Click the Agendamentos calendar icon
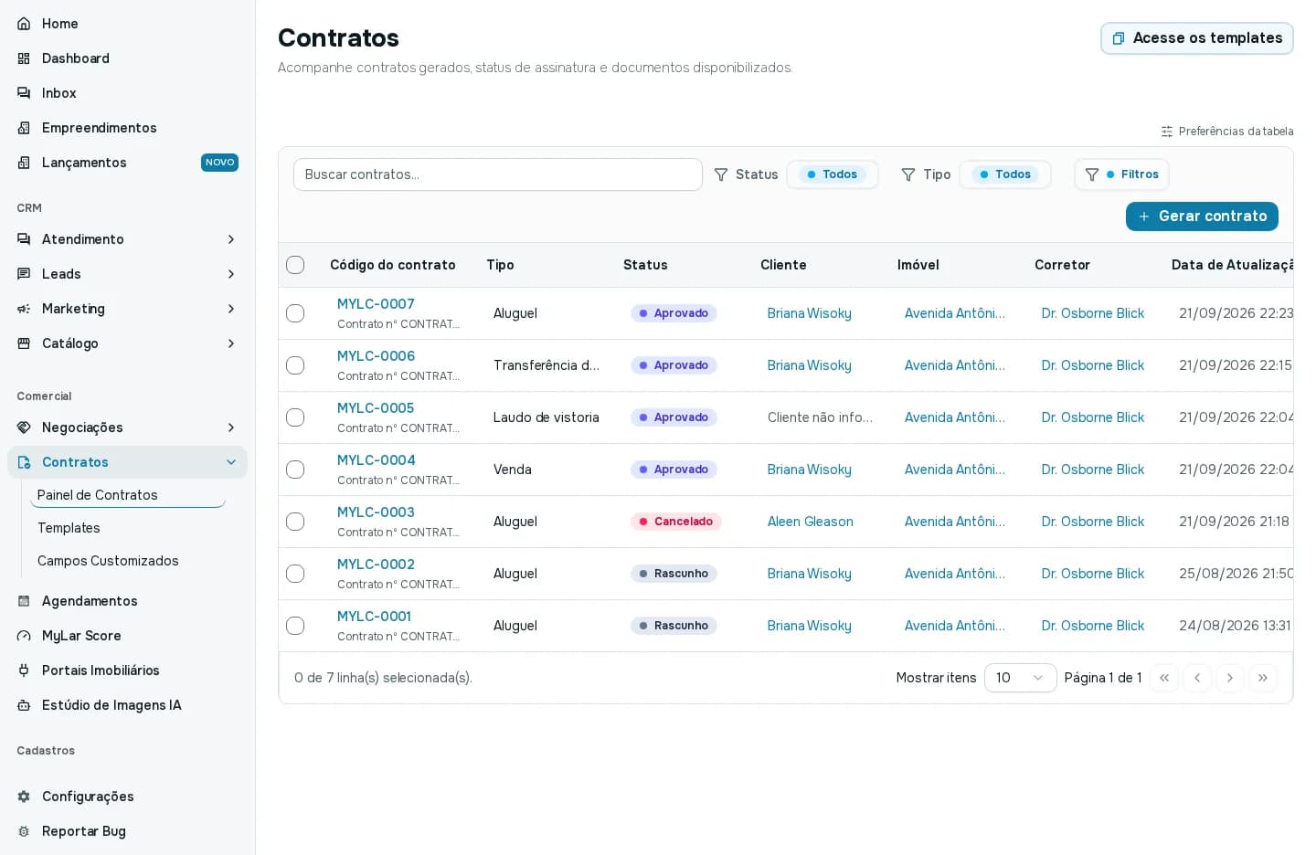 click(24, 601)
